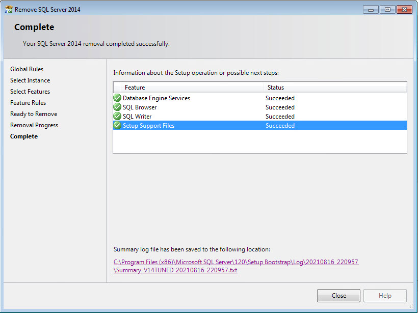Click the Removal Progress step
Image resolution: width=418 pixels, height=313 pixels.
[34, 125]
